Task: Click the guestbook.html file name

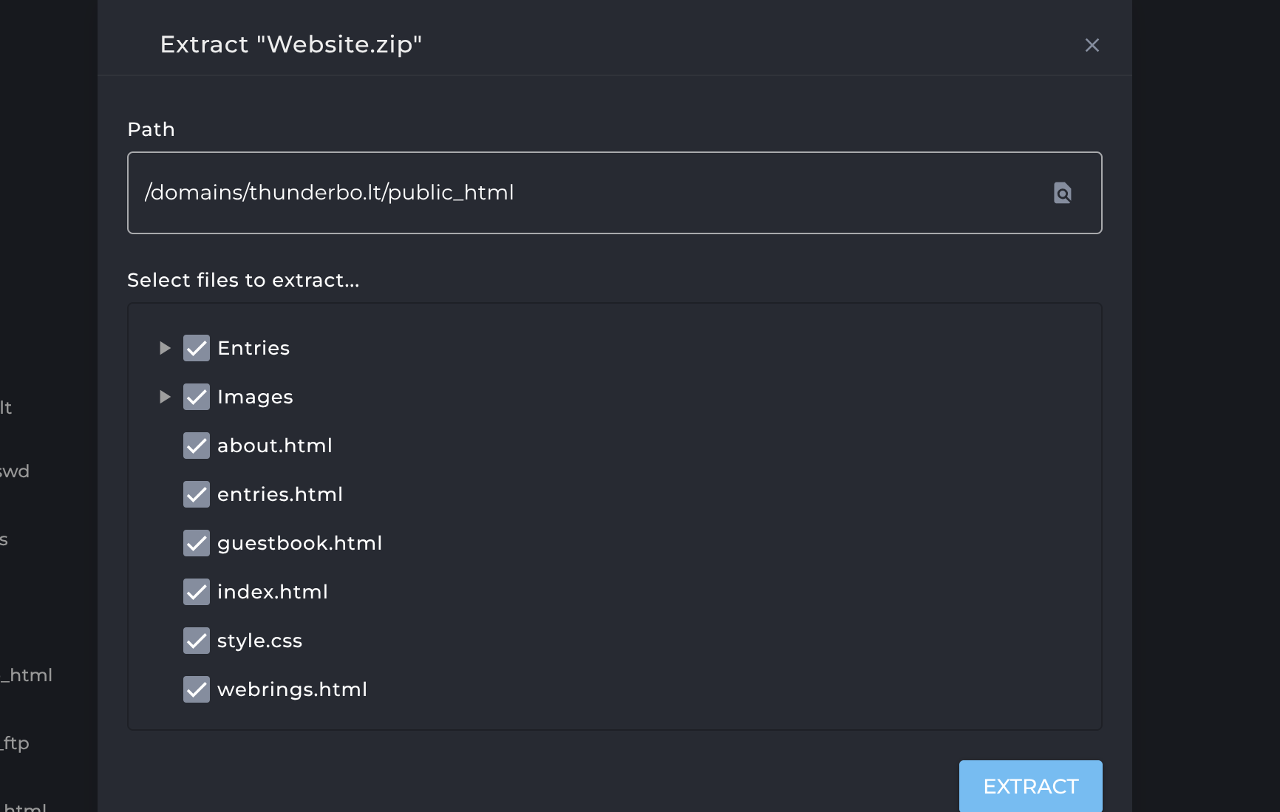Action: (299, 543)
